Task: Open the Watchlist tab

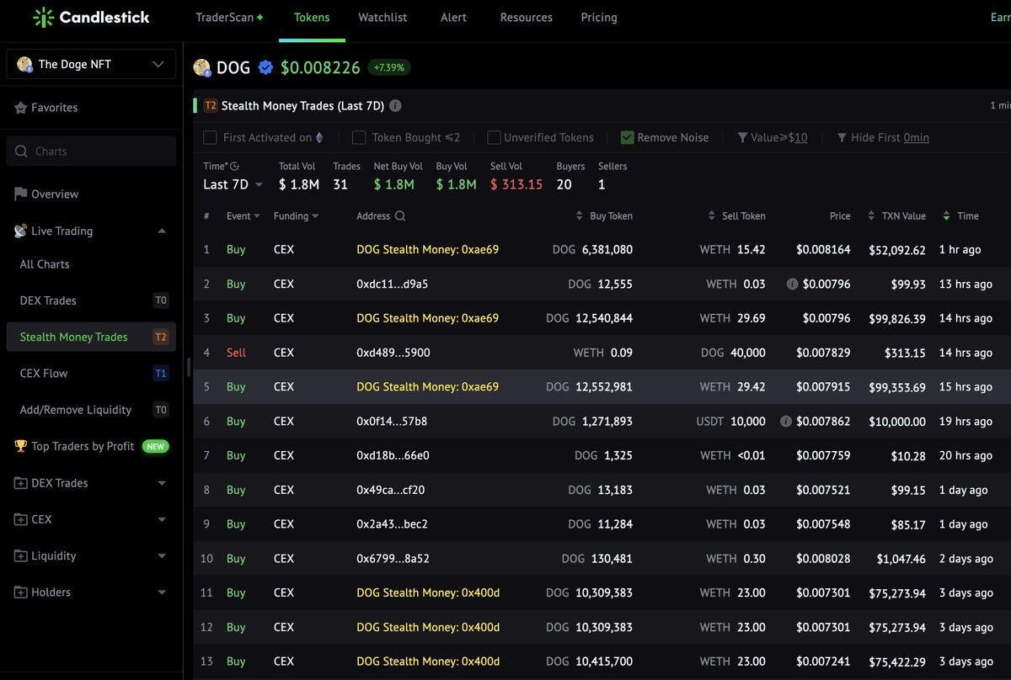Action: (382, 17)
